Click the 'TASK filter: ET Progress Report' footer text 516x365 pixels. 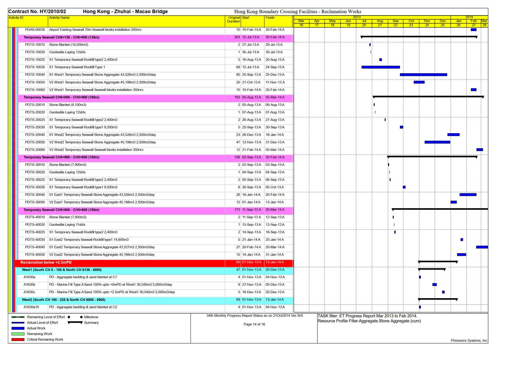pyautogui.click(x=368, y=316)
